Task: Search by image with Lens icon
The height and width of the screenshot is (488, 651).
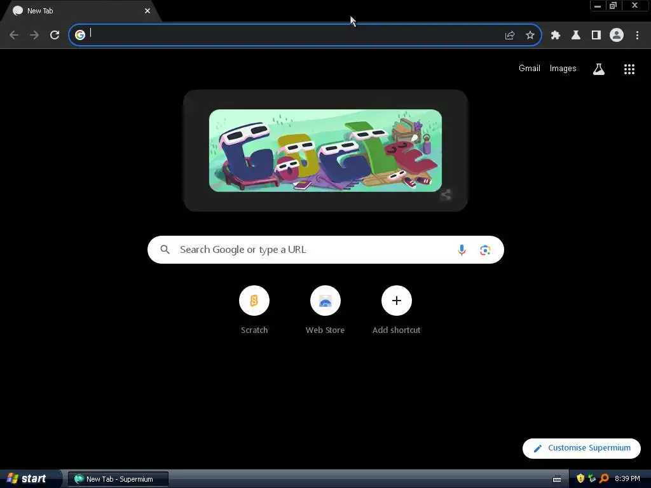Action: pos(485,250)
